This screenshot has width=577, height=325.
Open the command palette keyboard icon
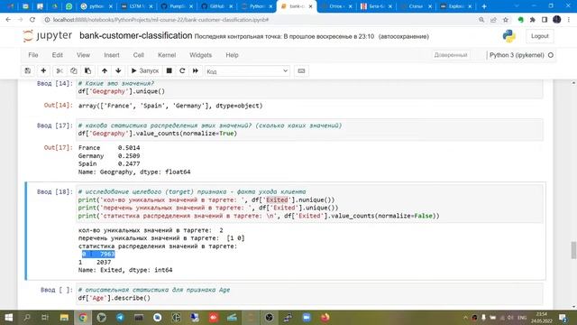tap(301, 70)
